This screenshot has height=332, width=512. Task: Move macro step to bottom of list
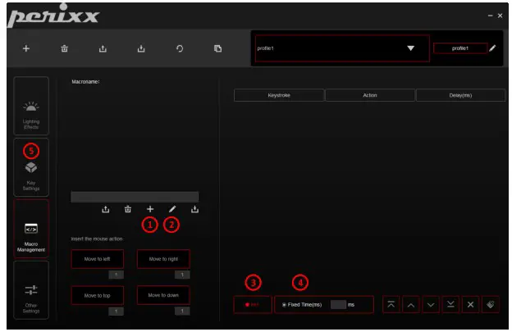coord(450,305)
